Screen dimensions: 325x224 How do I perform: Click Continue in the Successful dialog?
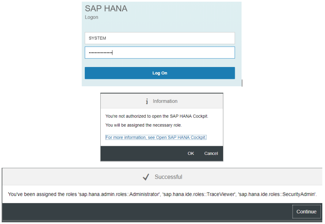pos(306,211)
